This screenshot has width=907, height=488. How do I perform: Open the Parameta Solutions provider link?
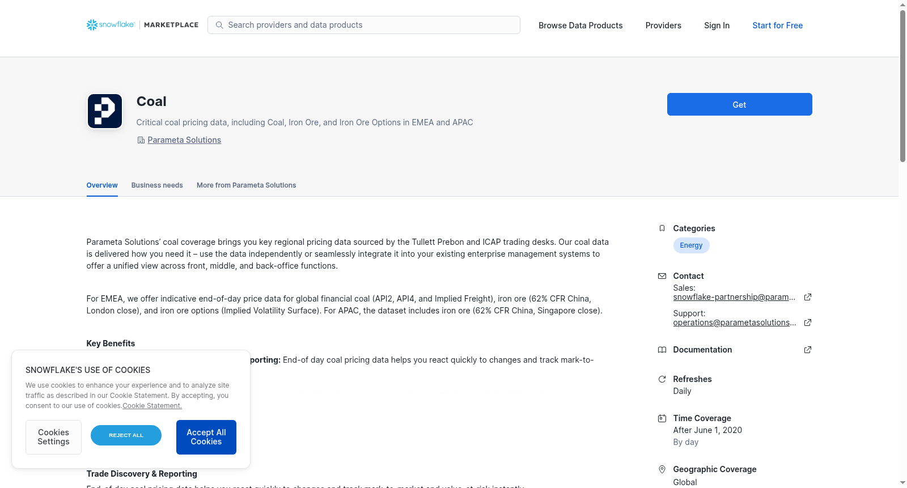(184, 140)
